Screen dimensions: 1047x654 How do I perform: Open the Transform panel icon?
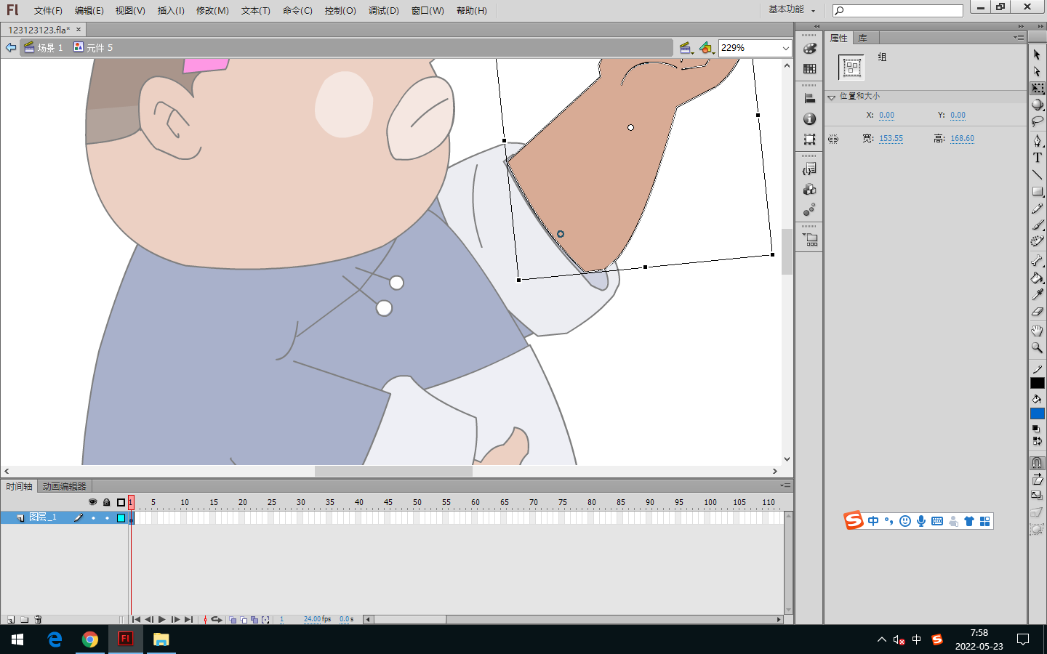click(x=809, y=139)
